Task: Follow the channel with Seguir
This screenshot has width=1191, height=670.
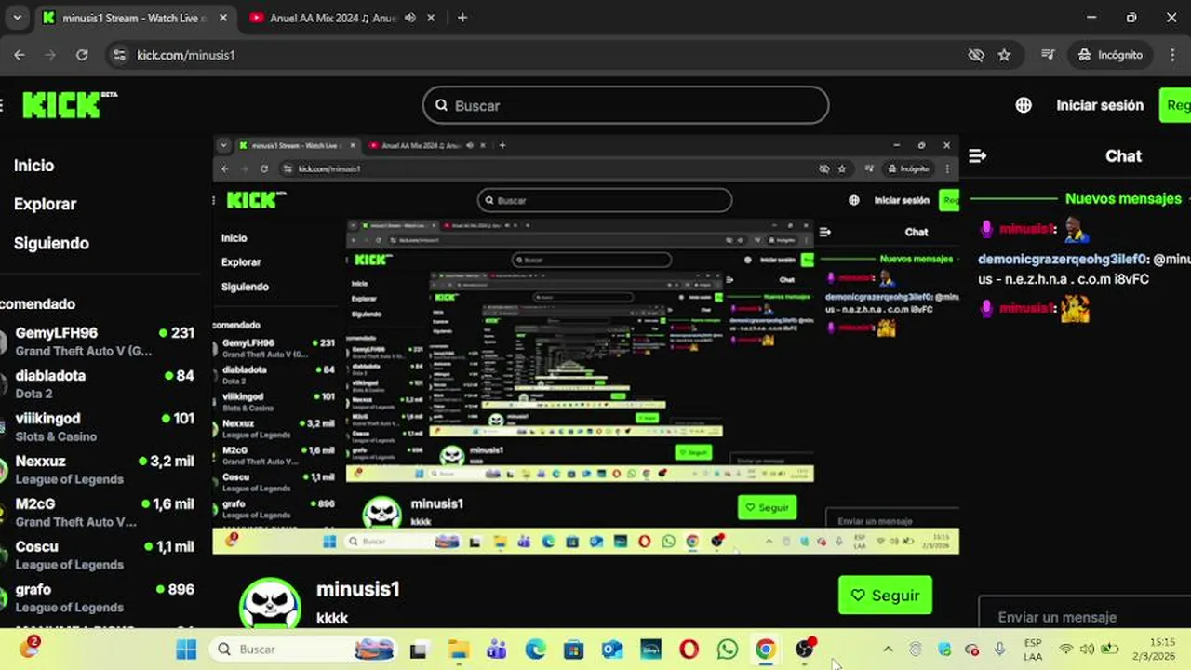Action: click(885, 596)
